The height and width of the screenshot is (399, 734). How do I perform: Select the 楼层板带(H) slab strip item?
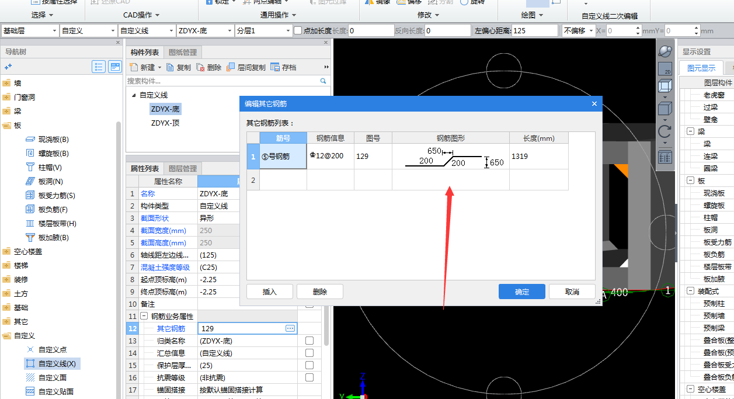[51, 224]
